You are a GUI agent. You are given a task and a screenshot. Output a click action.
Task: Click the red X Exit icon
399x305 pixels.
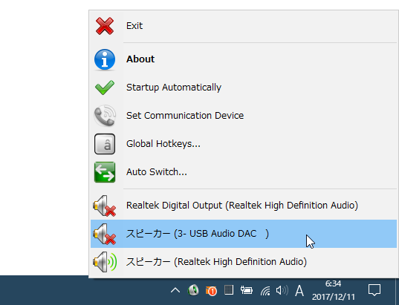coord(105,26)
